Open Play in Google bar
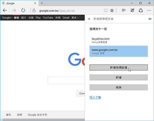 [x=38, y=18]
